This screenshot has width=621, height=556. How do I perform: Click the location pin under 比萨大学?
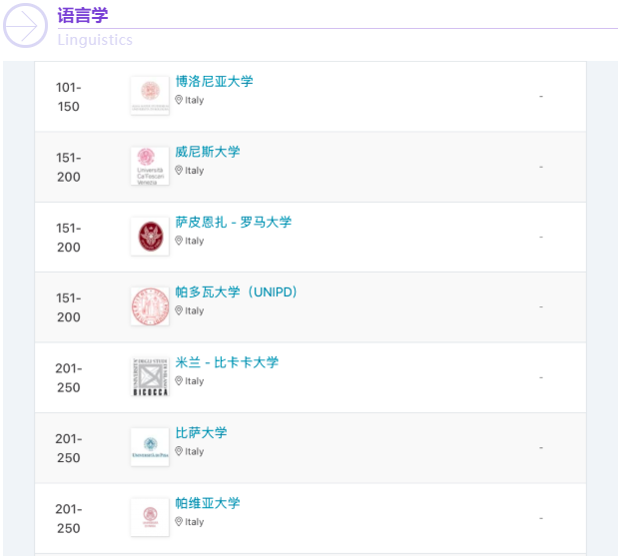coord(179,451)
